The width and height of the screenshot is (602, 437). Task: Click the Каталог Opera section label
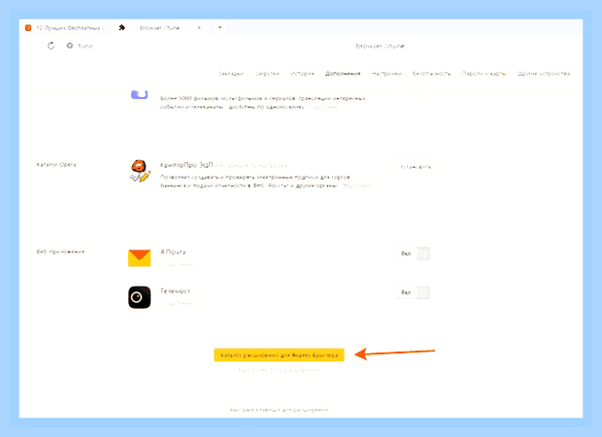click(x=56, y=164)
